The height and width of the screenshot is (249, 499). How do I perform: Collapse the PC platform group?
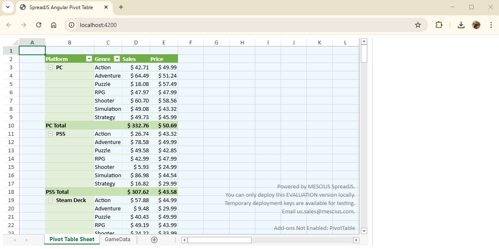[x=50, y=67]
